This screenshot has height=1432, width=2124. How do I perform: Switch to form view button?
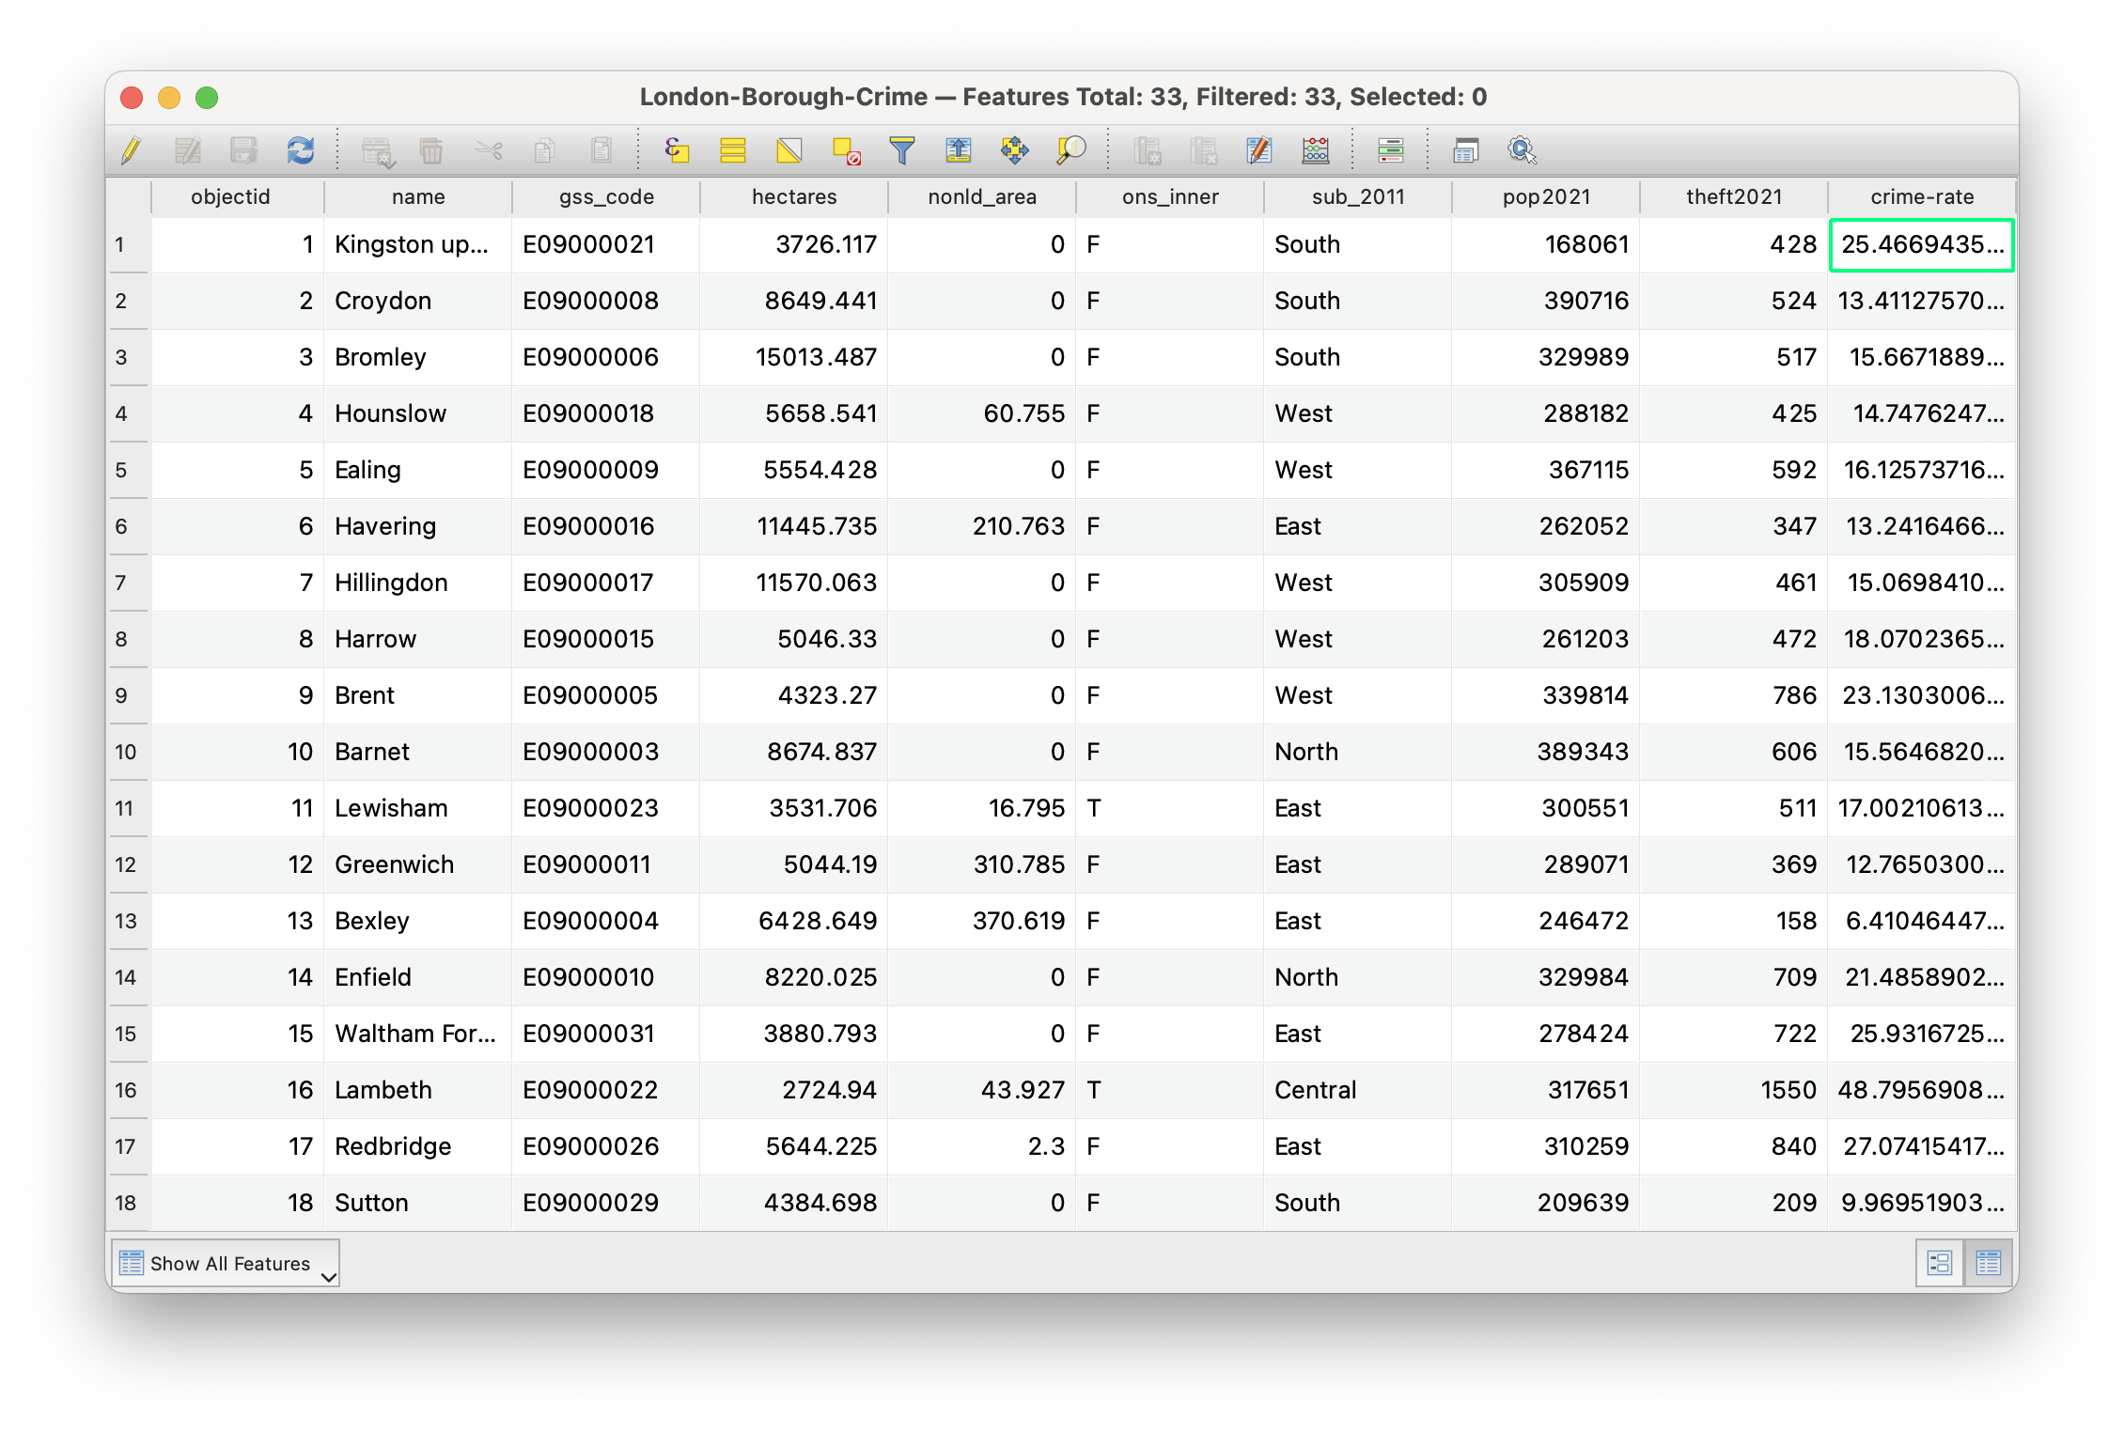[1940, 1264]
